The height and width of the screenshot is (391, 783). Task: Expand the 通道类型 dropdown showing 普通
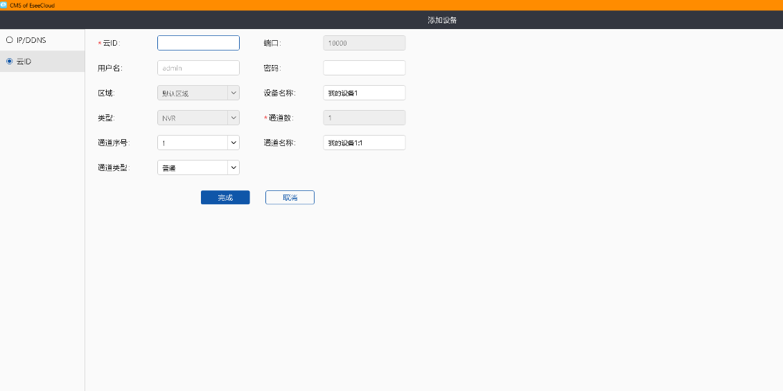[198, 167]
